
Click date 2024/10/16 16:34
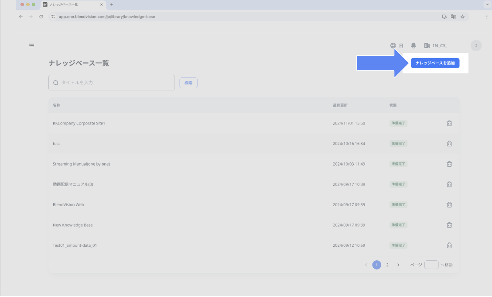click(349, 144)
